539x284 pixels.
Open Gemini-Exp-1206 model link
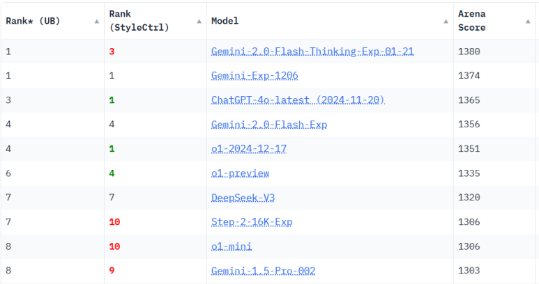tap(255, 75)
